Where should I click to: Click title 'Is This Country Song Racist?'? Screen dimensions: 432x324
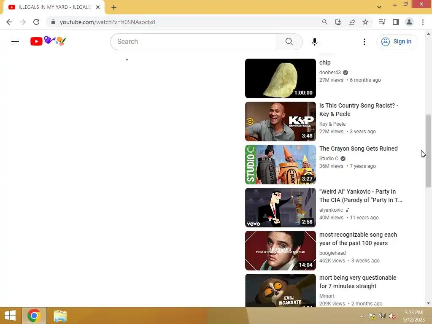click(x=359, y=110)
